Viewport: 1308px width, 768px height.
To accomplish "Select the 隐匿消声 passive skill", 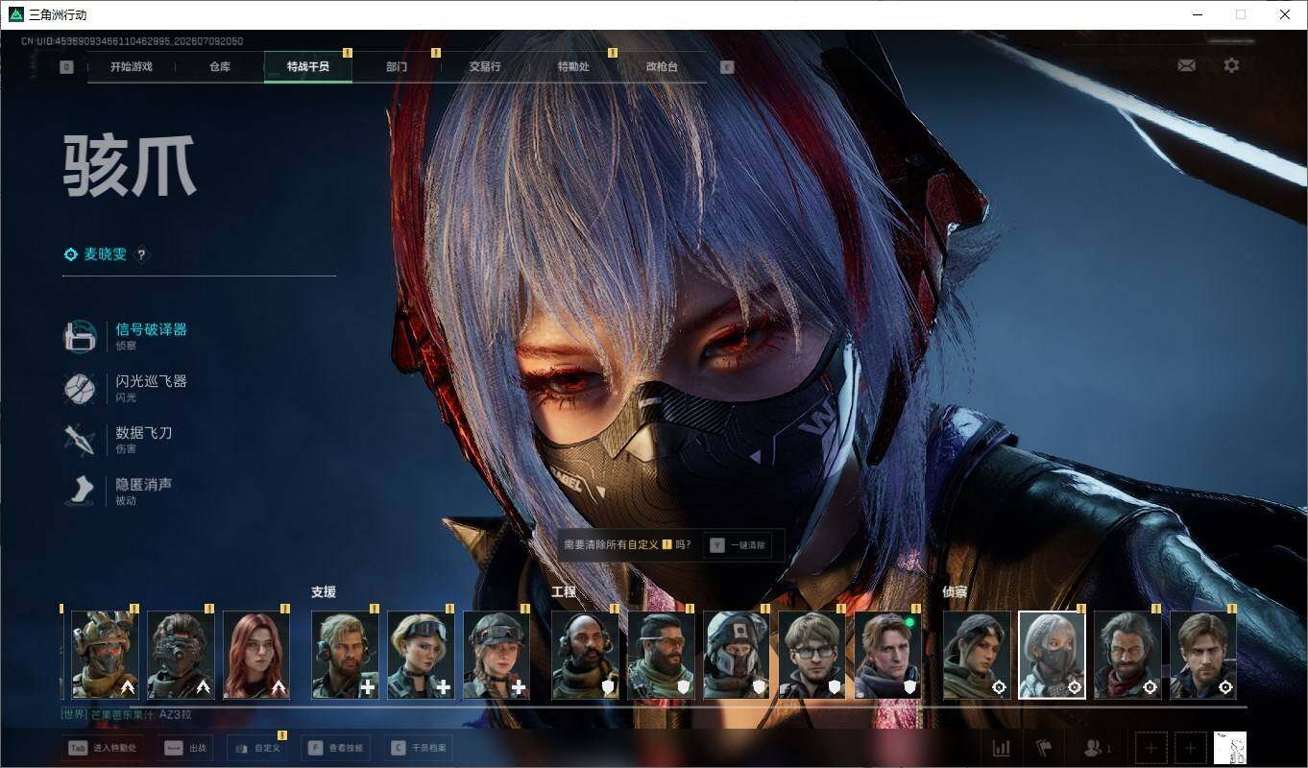I will click(118, 492).
